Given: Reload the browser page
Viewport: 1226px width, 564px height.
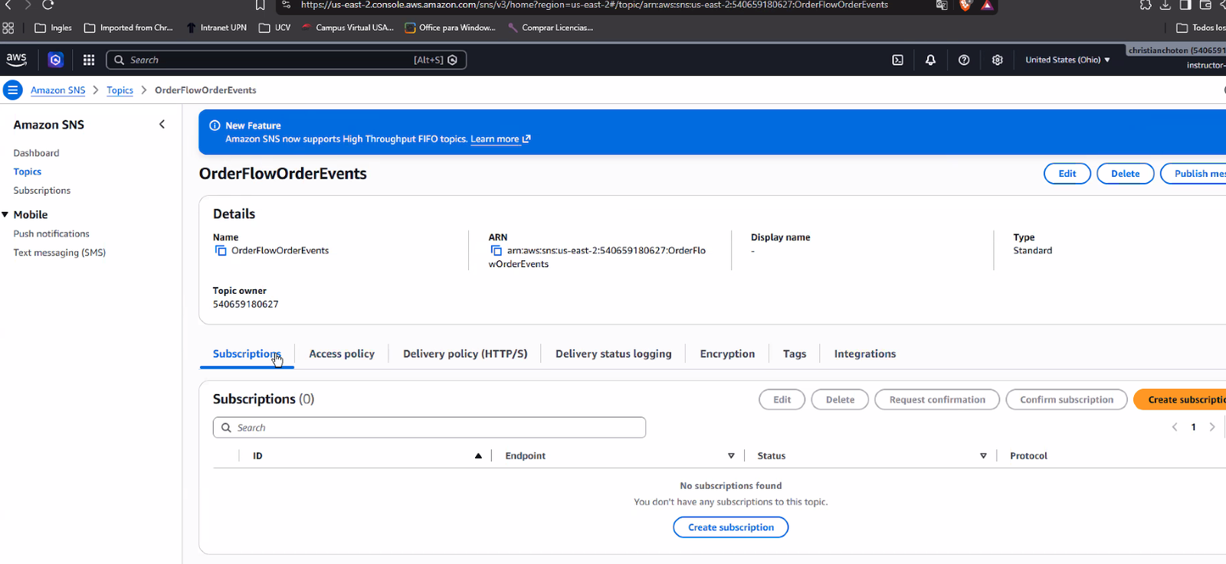Looking at the screenshot, I should [x=48, y=5].
